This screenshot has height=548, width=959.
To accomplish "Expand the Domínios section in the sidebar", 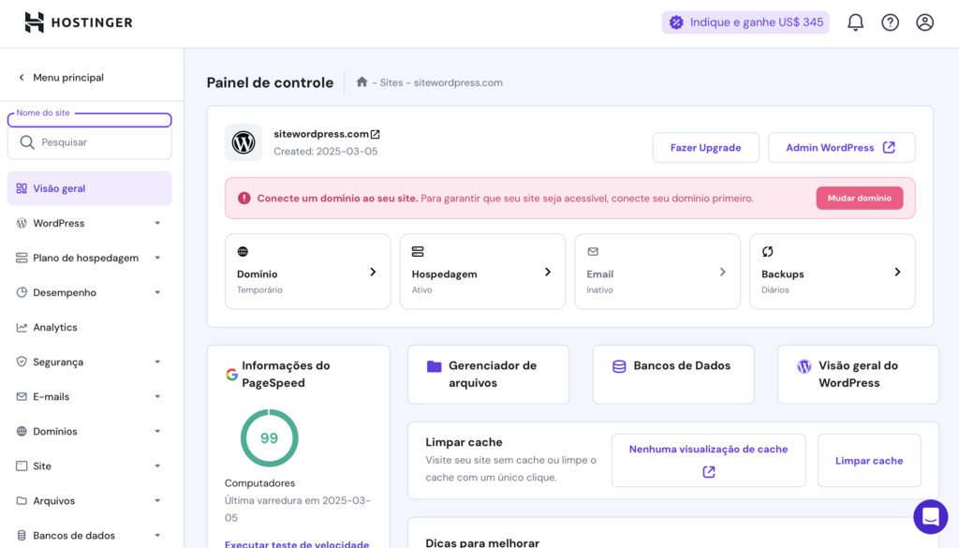I will pyautogui.click(x=89, y=431).
